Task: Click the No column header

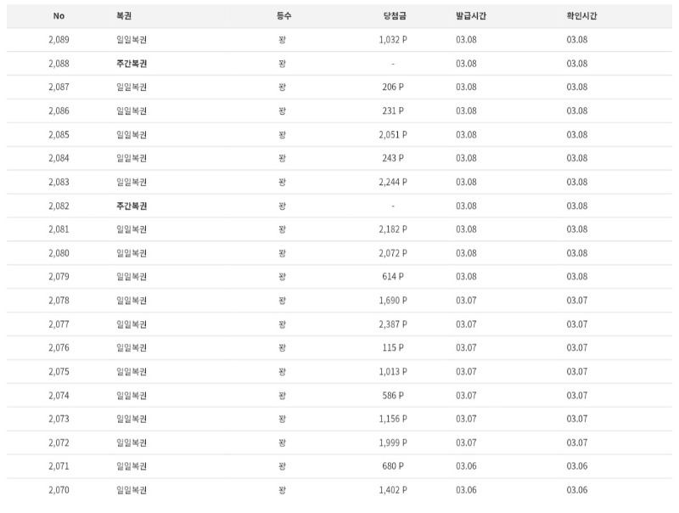Action: tap(59, 16)
